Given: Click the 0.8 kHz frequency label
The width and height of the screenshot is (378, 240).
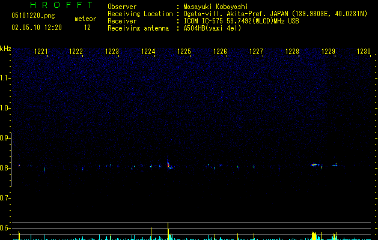Looking at the screenshot, I should click(x=5, y=168).
